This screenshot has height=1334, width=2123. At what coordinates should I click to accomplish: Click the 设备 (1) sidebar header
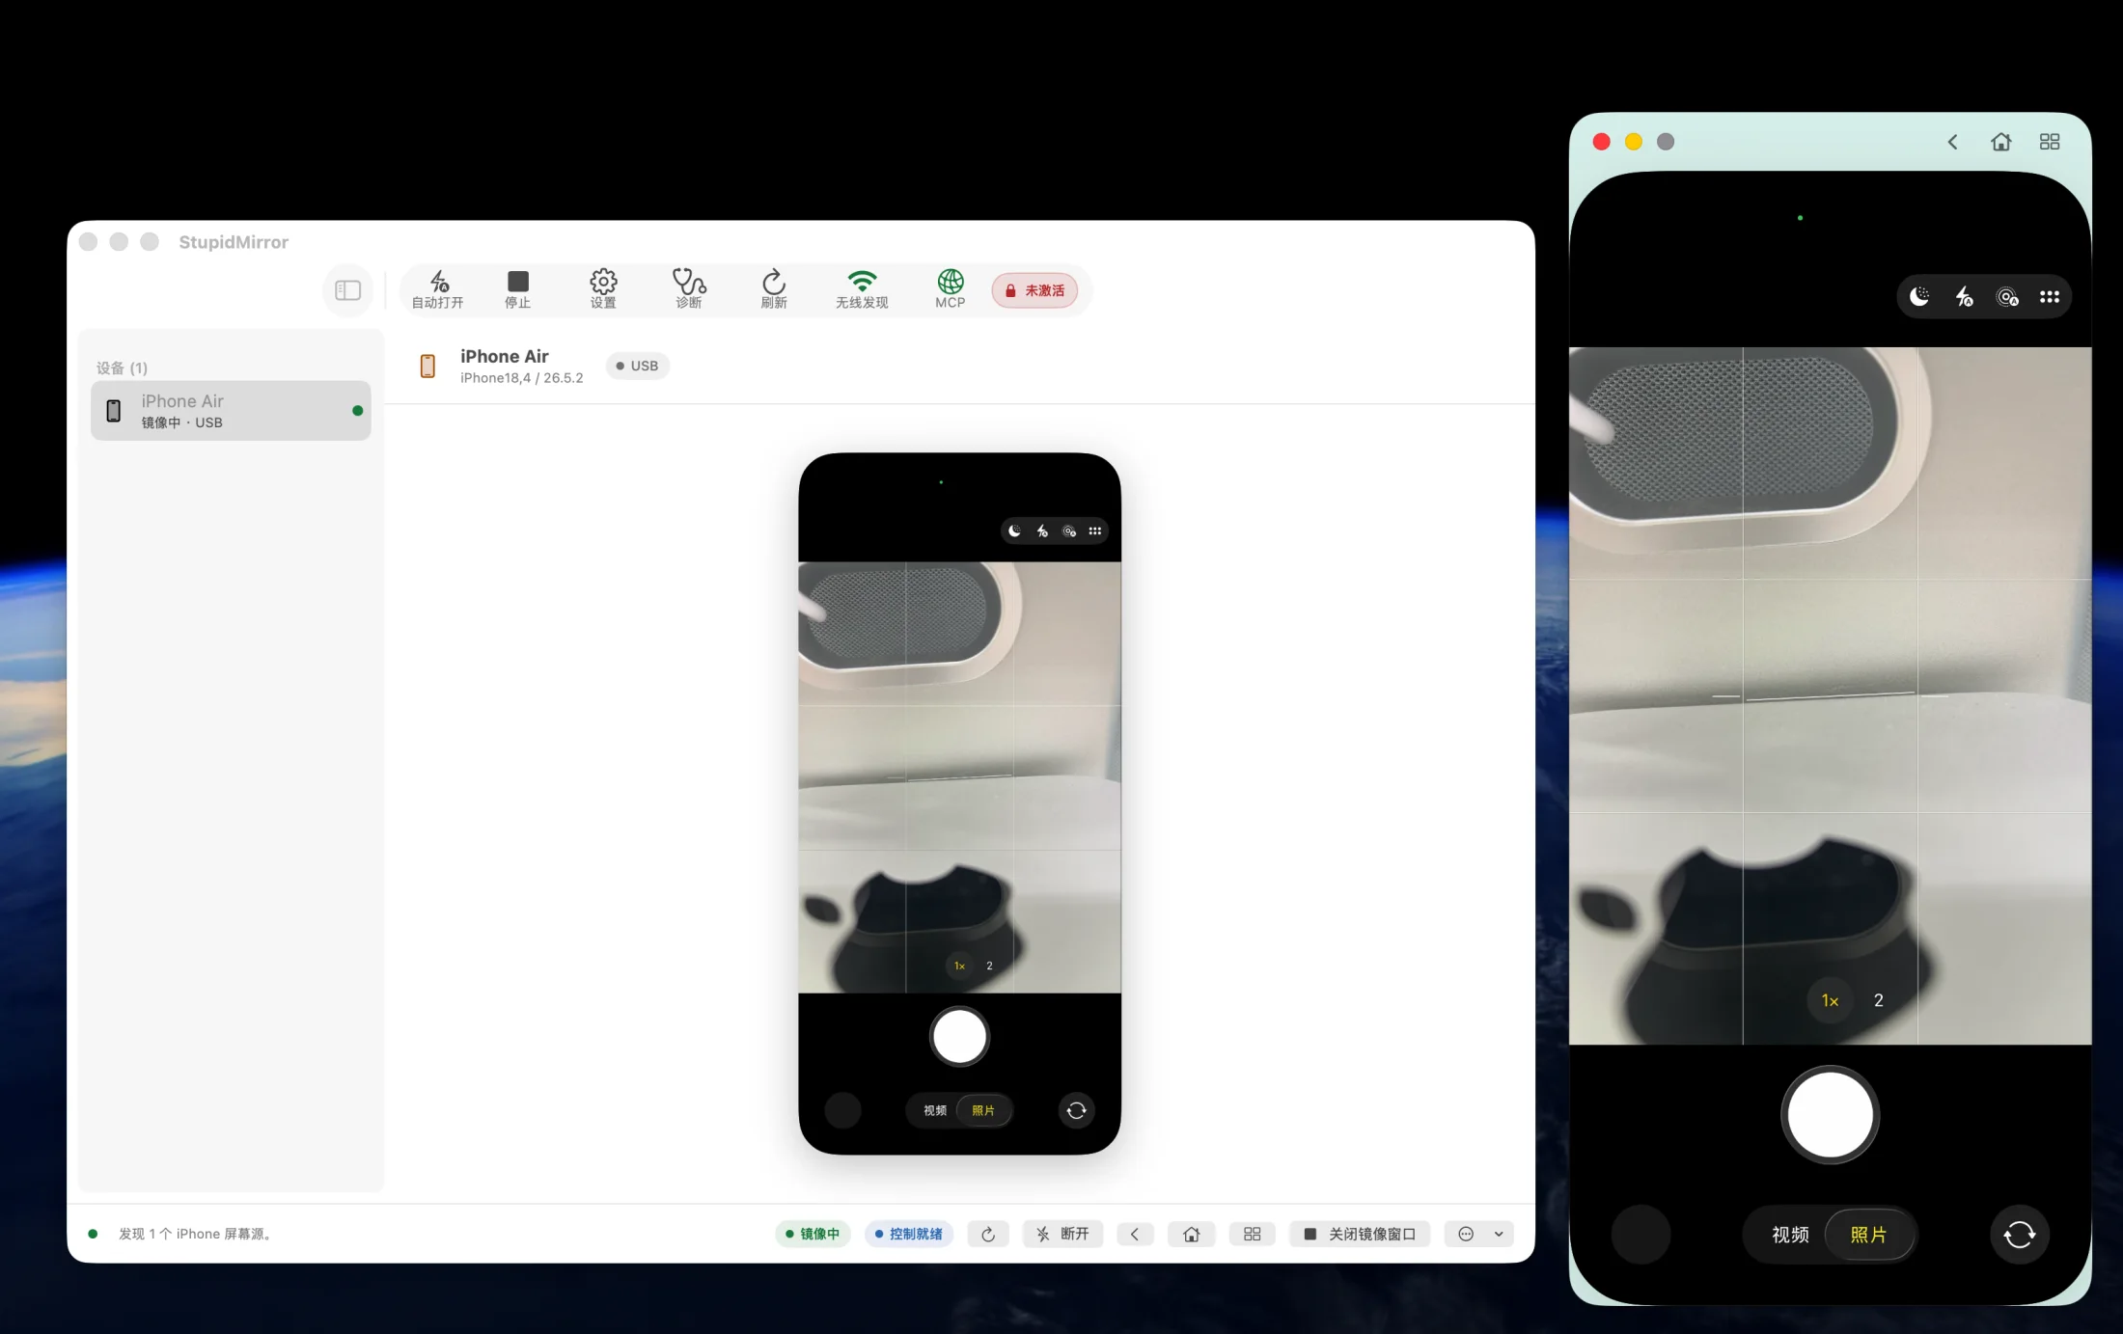click(122, 368)
